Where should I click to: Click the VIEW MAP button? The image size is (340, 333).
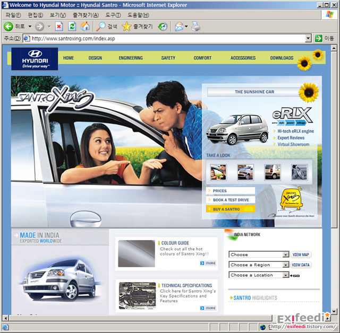(301, 255)
